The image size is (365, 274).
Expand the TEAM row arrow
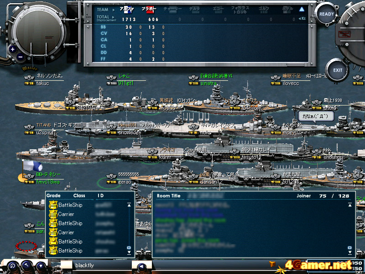coord(114,10)
